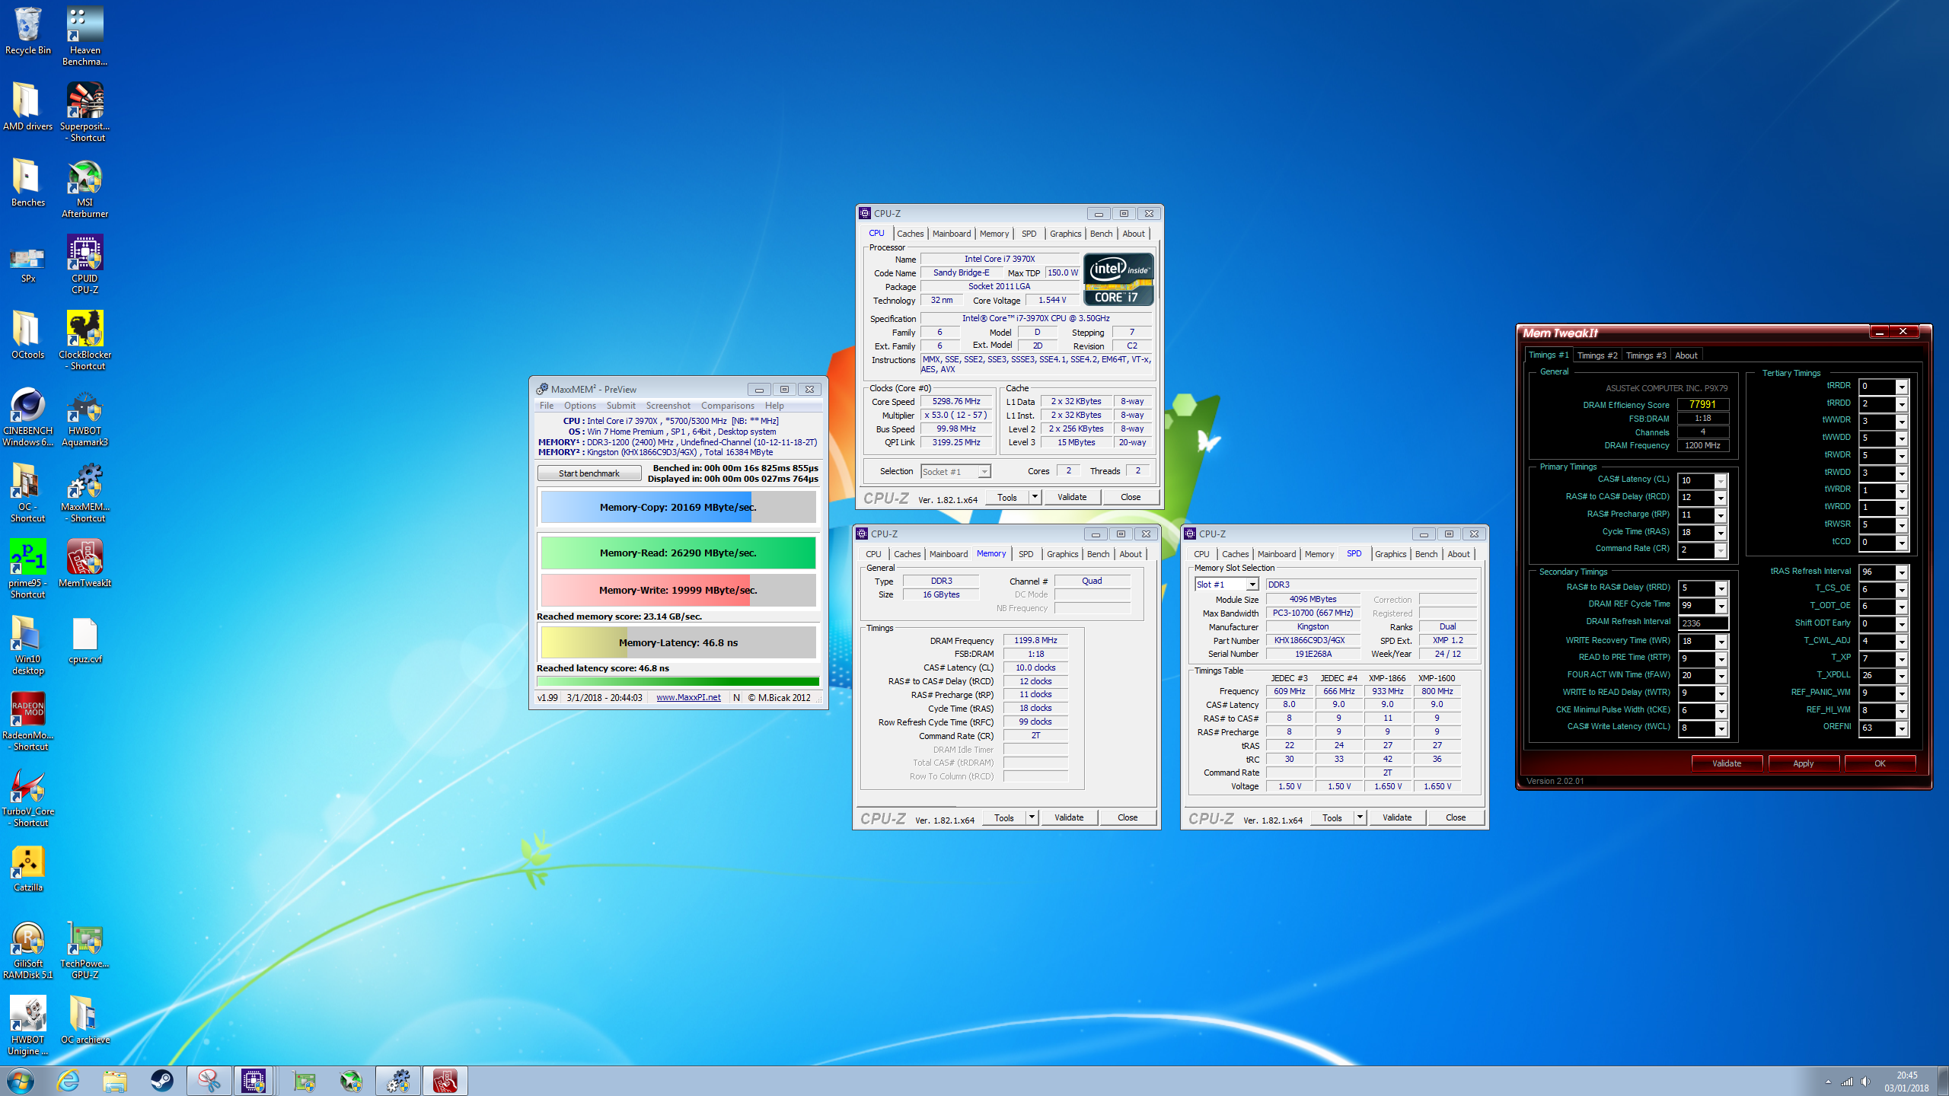Click OK button in MemTweakIt
Viewport: 1949px width, 1096px height.
tap(1880, 763)
